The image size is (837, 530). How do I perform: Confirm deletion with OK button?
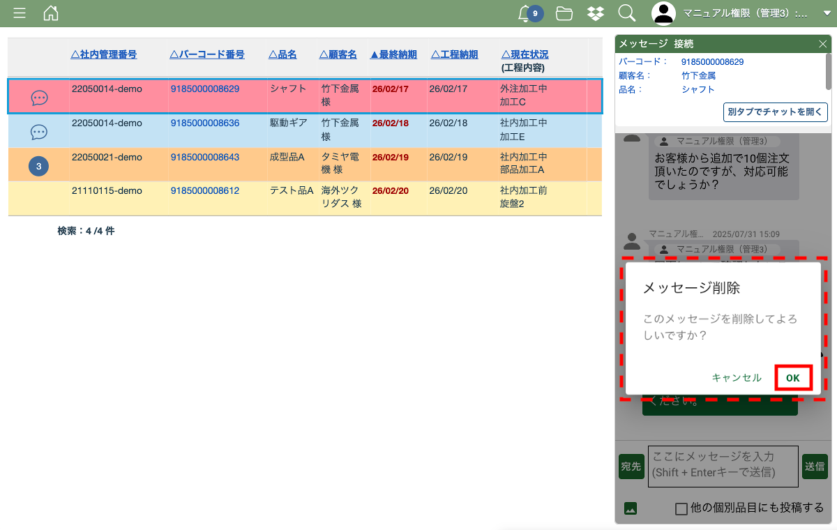(793, 378)
